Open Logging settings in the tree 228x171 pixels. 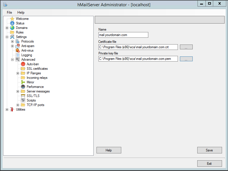pyautogui.click(x=26, y=55)
